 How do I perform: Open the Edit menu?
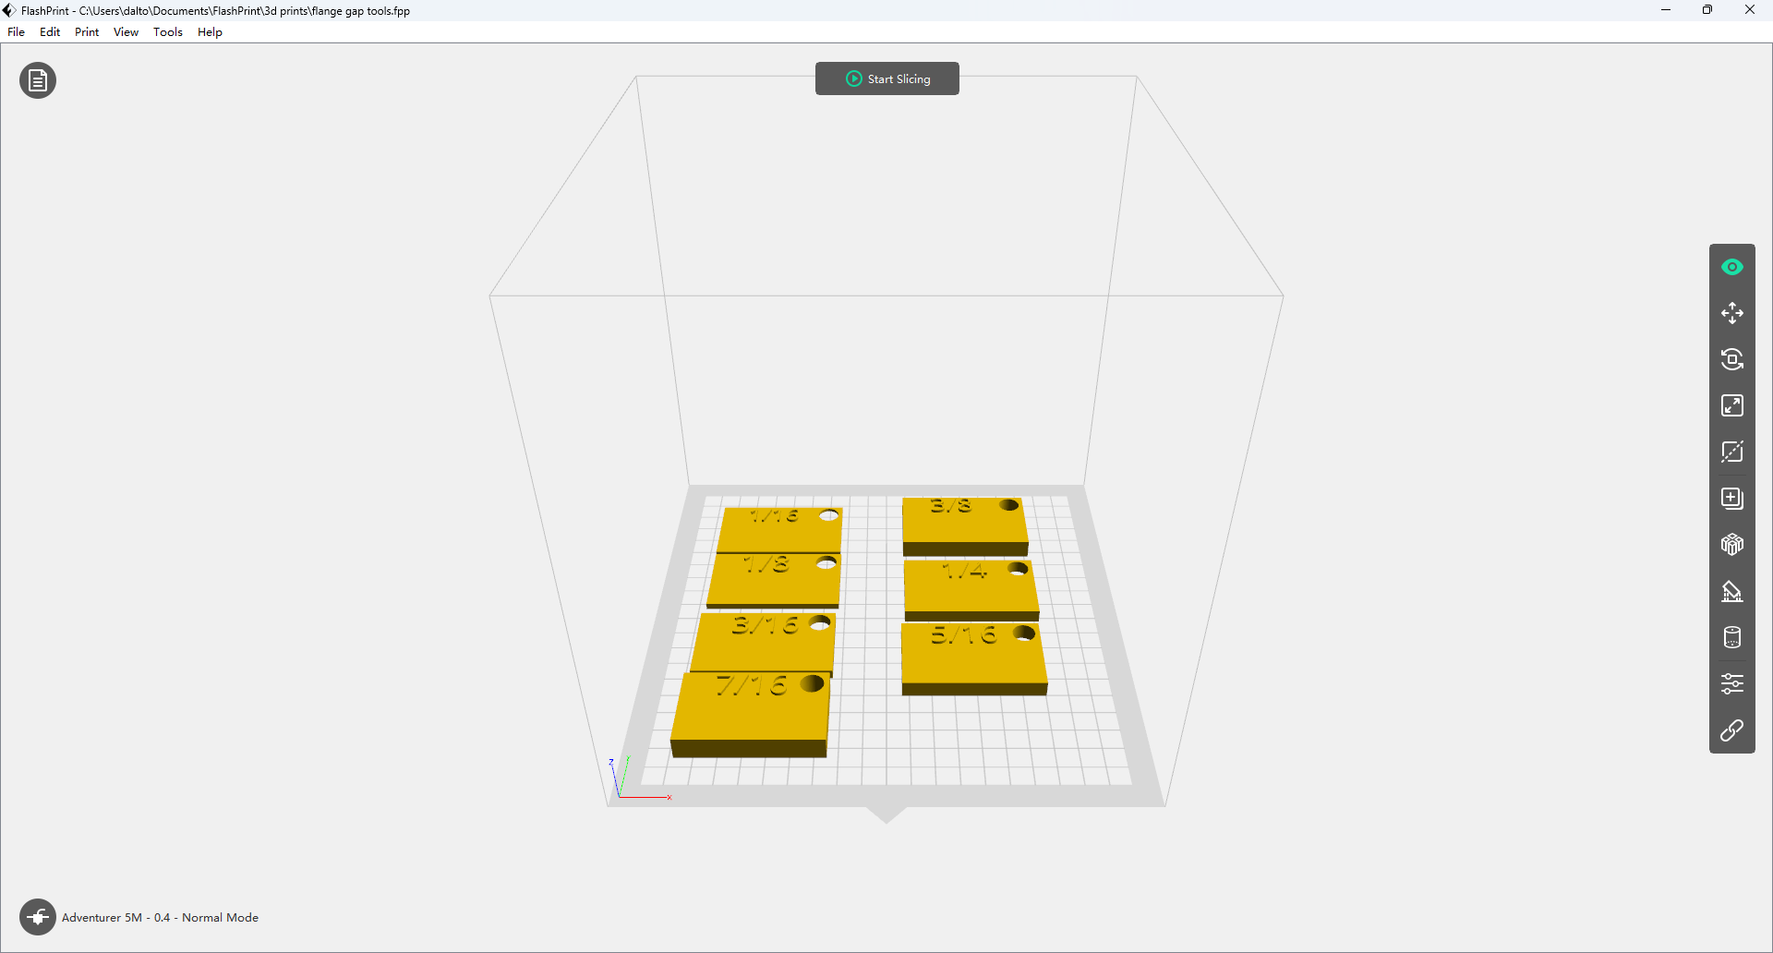click(50, 32)
